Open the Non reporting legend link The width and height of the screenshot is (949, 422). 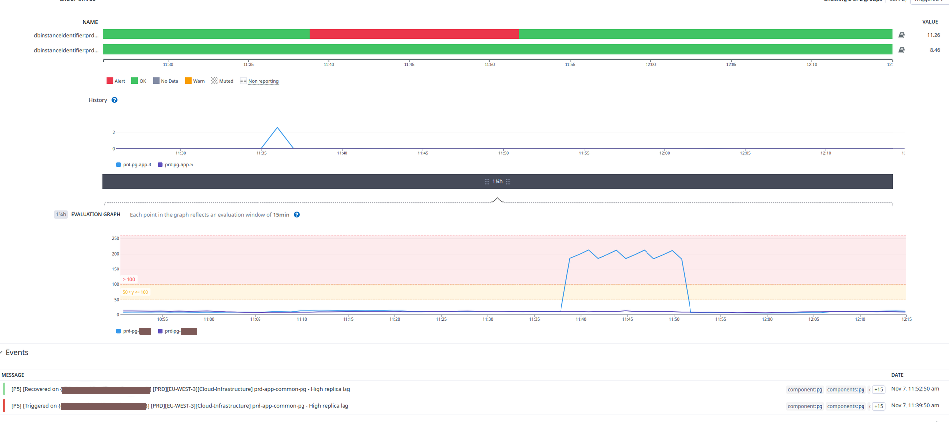pos(263,81)
